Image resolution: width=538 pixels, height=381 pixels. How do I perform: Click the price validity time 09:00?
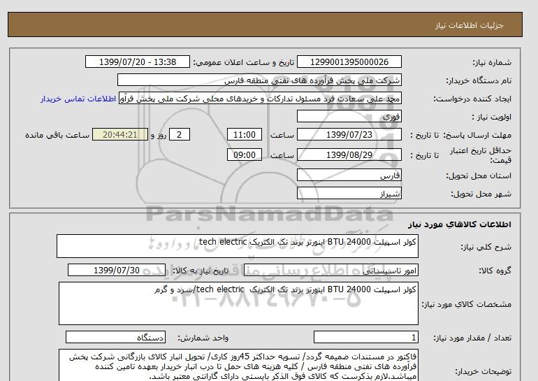click(x=245, y=154)
